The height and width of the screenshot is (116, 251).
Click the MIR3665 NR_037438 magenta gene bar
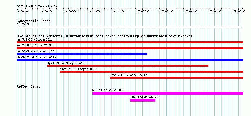pos(143,100)
